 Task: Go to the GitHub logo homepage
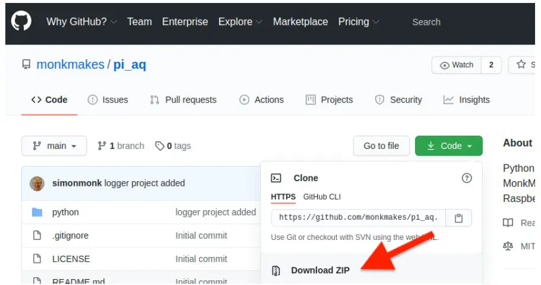point(21,21)
